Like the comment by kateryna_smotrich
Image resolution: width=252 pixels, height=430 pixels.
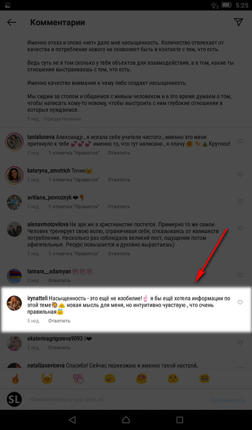(240, 174)
